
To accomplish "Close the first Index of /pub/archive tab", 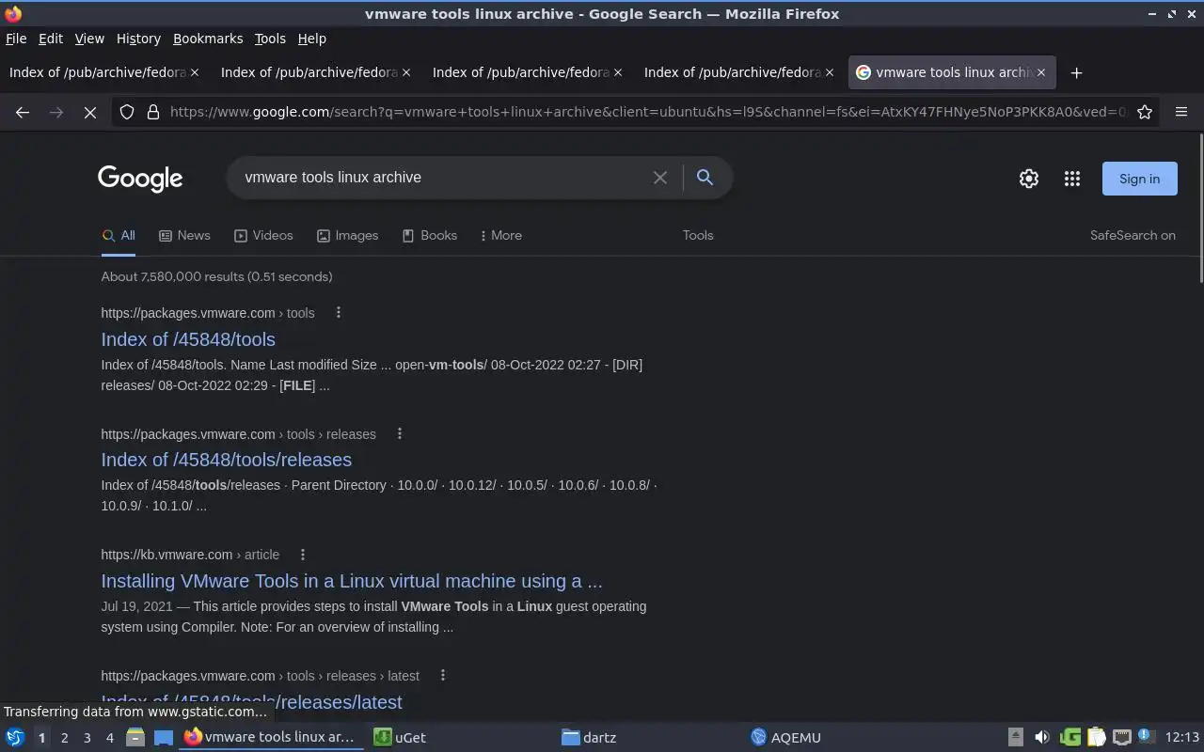I will (195, 72).
